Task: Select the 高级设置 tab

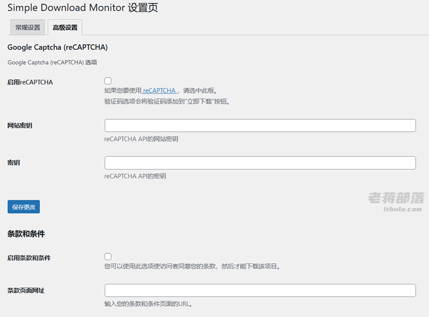Action: point(65,27)
